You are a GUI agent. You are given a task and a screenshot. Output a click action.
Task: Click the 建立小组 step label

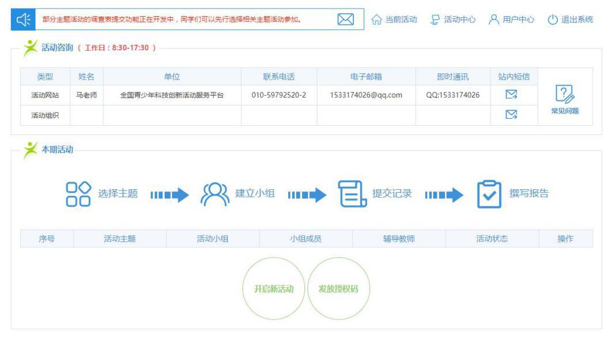pos(255,194)
